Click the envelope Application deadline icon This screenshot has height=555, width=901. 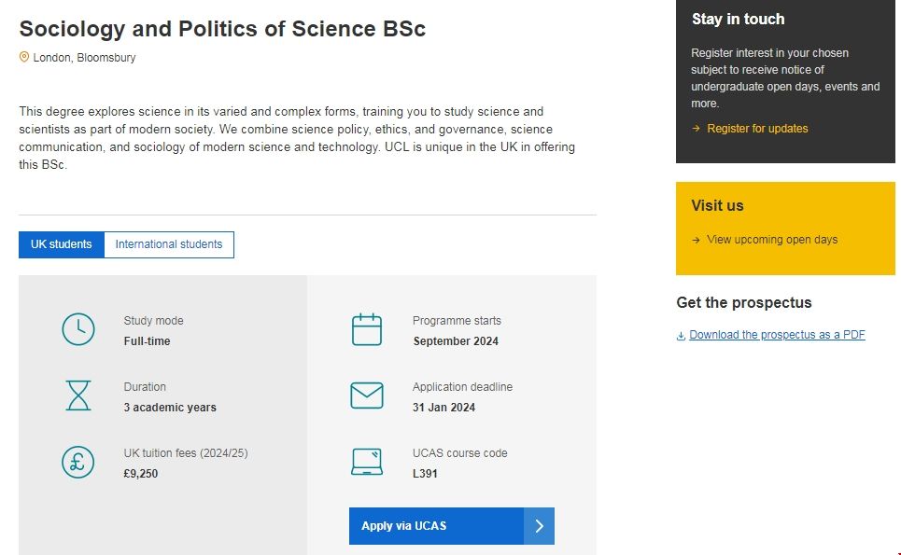point(367,395)
